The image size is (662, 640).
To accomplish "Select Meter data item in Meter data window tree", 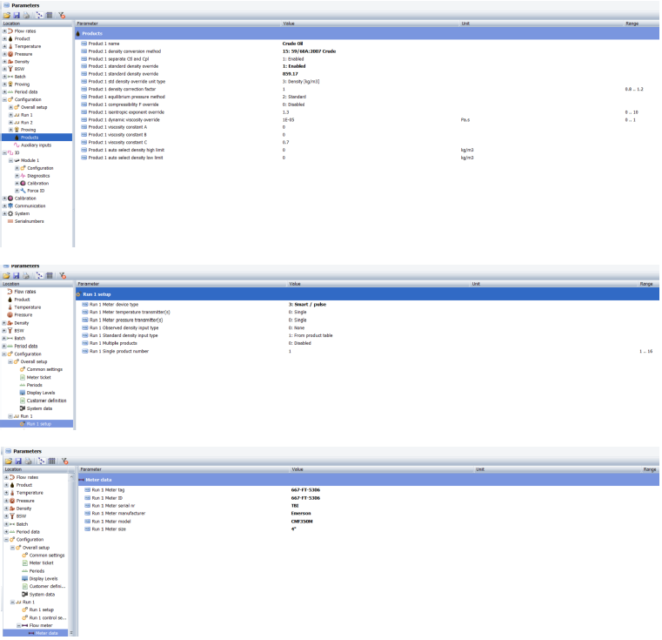I will pos(46,633).
